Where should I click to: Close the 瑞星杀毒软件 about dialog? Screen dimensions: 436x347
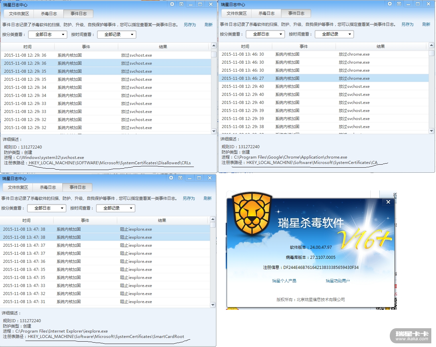[388, 202]
